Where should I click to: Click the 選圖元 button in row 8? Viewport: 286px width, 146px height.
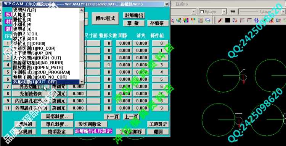pyautogui.click(x=59, y=94)
